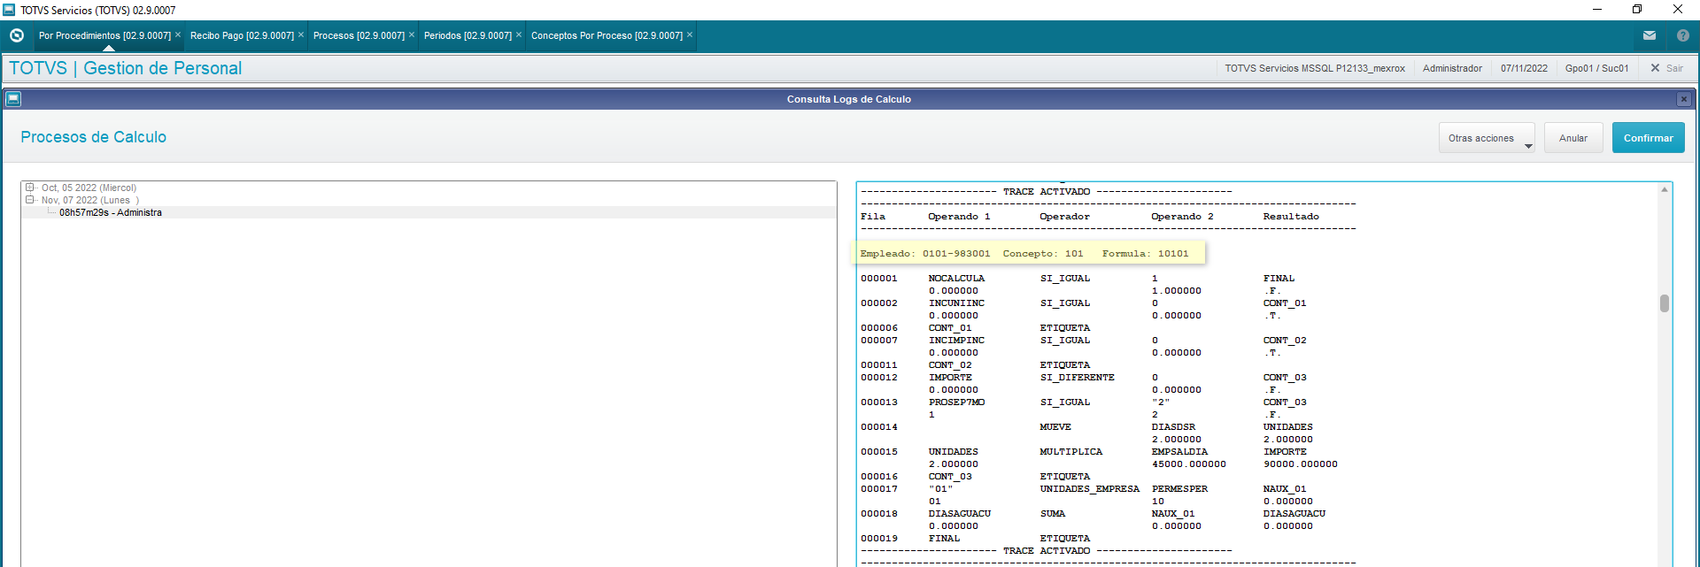This screenshot has width=1700, height=567.
Task: Click NOCALCULA in log row 000001
Action: click(956, 278)
